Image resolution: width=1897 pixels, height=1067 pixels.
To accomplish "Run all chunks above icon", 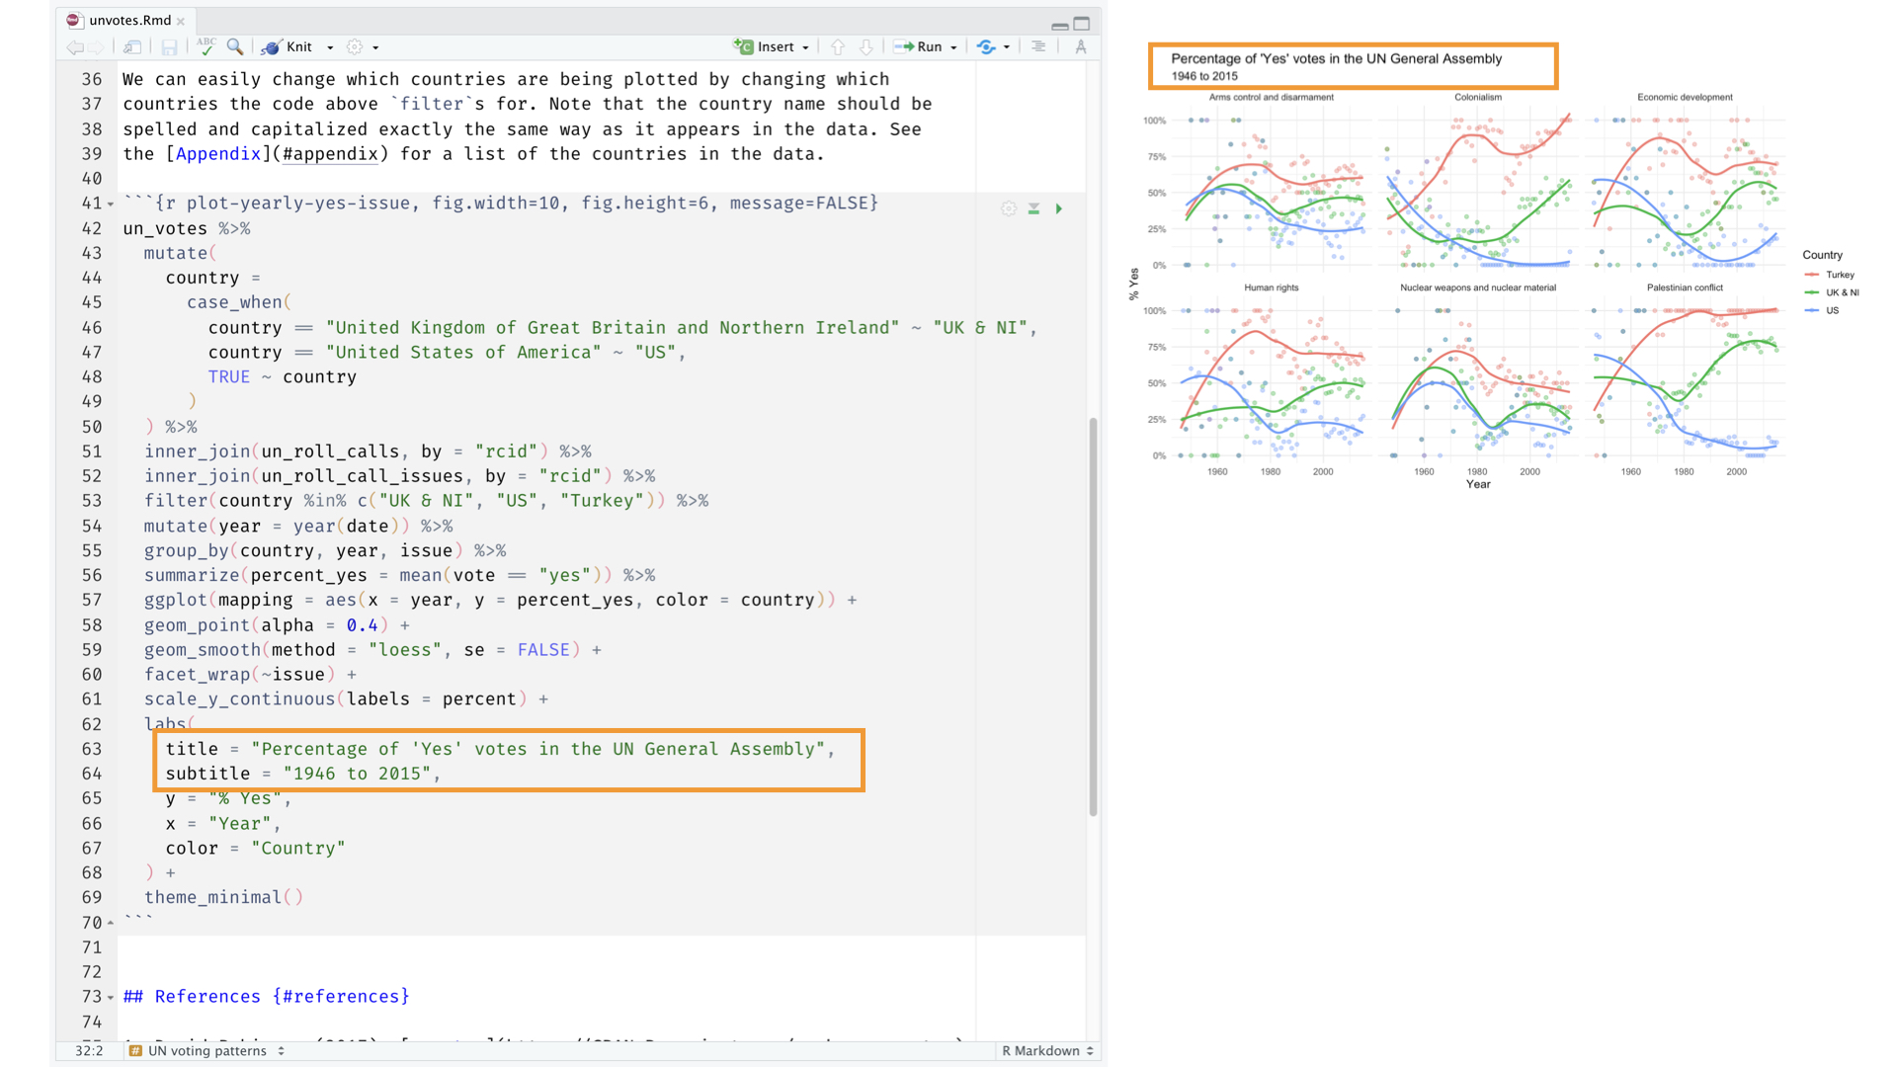I will (1033, 208).
